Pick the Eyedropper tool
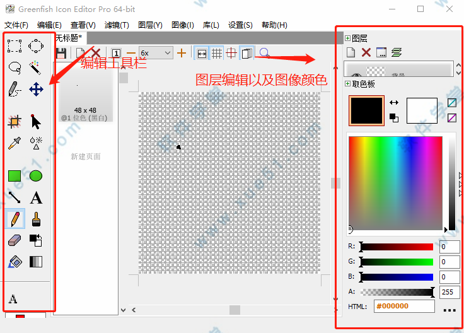Screen dimensions: 464x333 click(x=14, y=143)
